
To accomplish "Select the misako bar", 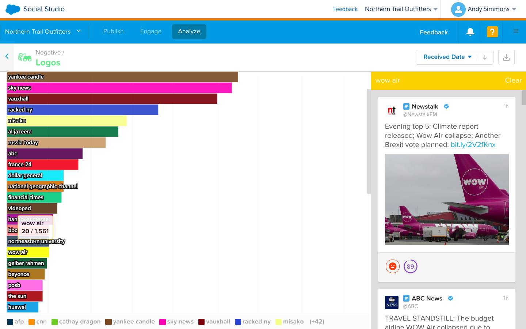I will [x=67, y=121].
